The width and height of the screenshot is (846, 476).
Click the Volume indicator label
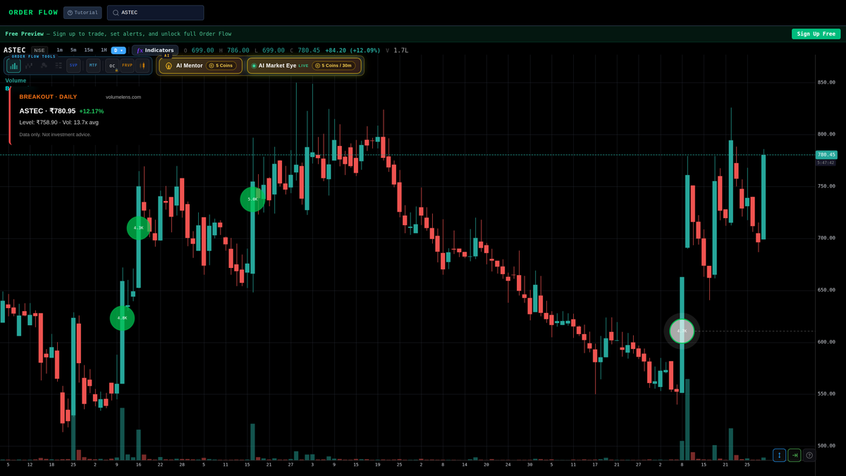[x=16, y=80]
